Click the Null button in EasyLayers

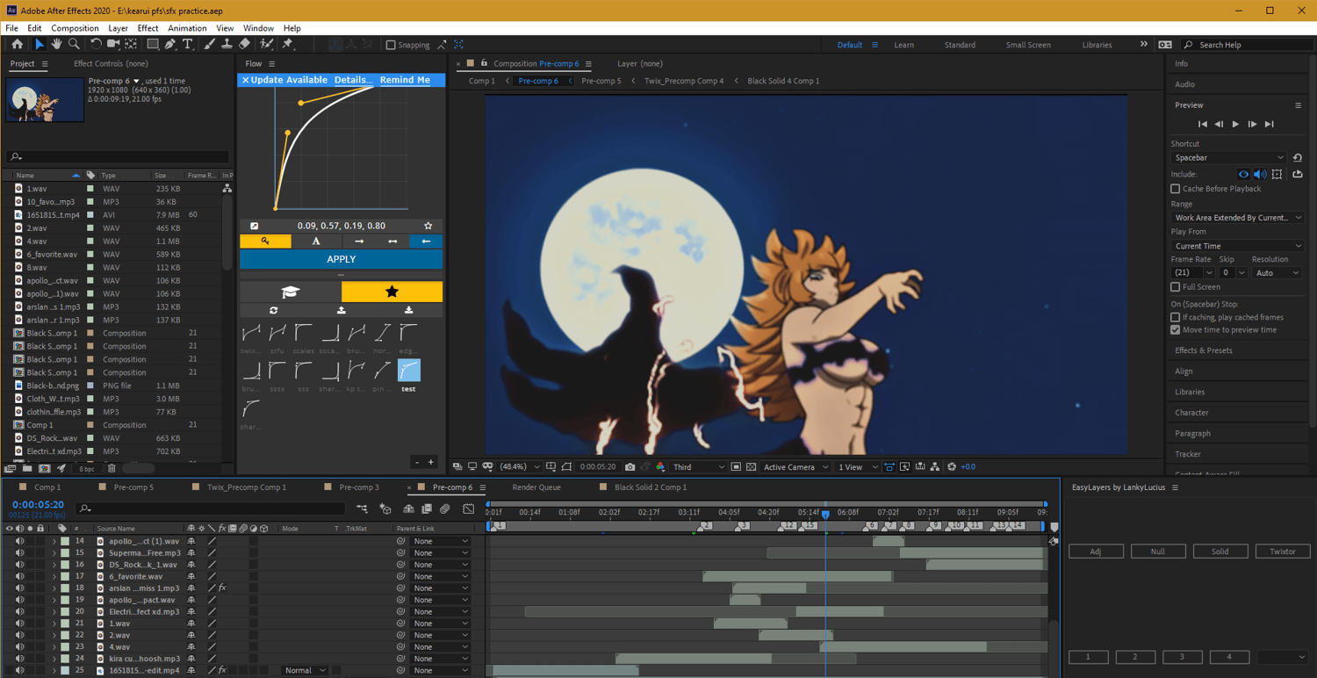coord(1158,552)
